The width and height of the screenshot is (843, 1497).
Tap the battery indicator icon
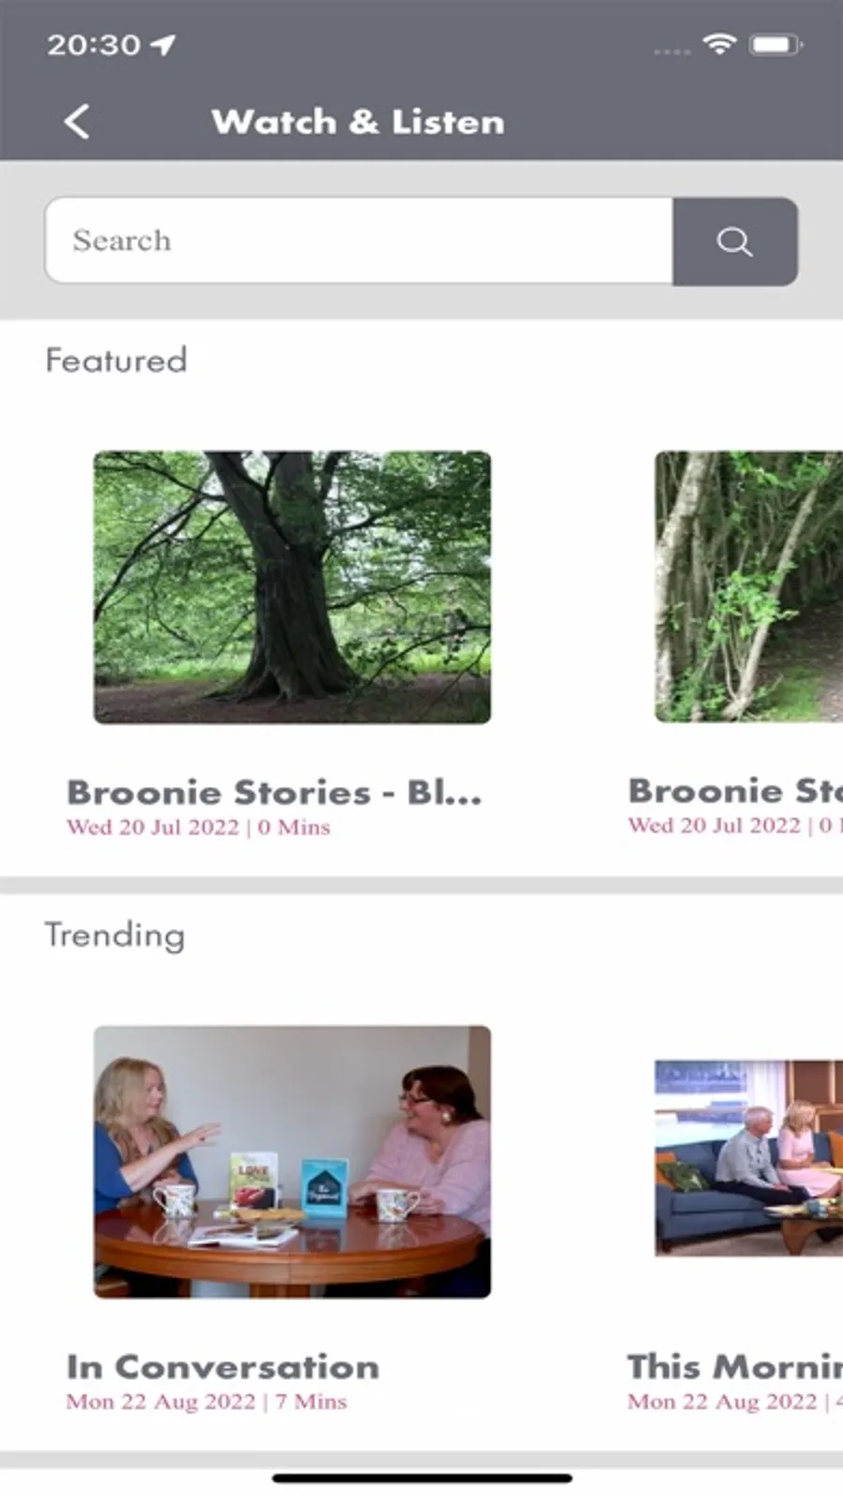776,44
